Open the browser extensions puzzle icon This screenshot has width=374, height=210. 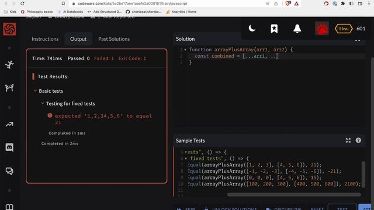(343, 3)
